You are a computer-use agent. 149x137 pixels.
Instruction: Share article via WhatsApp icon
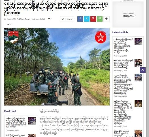point(100,19)
